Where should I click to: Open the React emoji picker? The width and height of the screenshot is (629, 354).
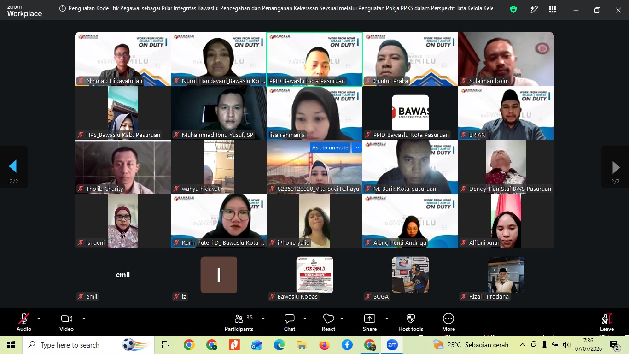(x=328, y=322)
